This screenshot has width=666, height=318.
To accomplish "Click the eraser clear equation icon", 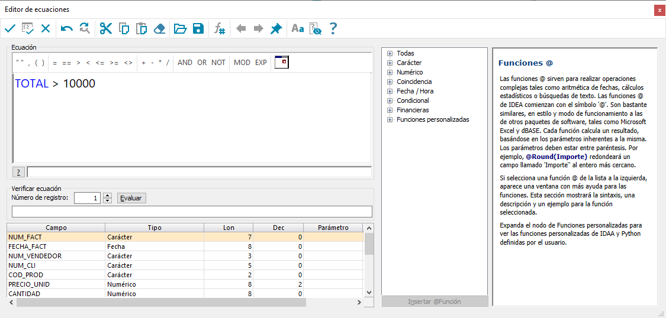I will point(159,28).
